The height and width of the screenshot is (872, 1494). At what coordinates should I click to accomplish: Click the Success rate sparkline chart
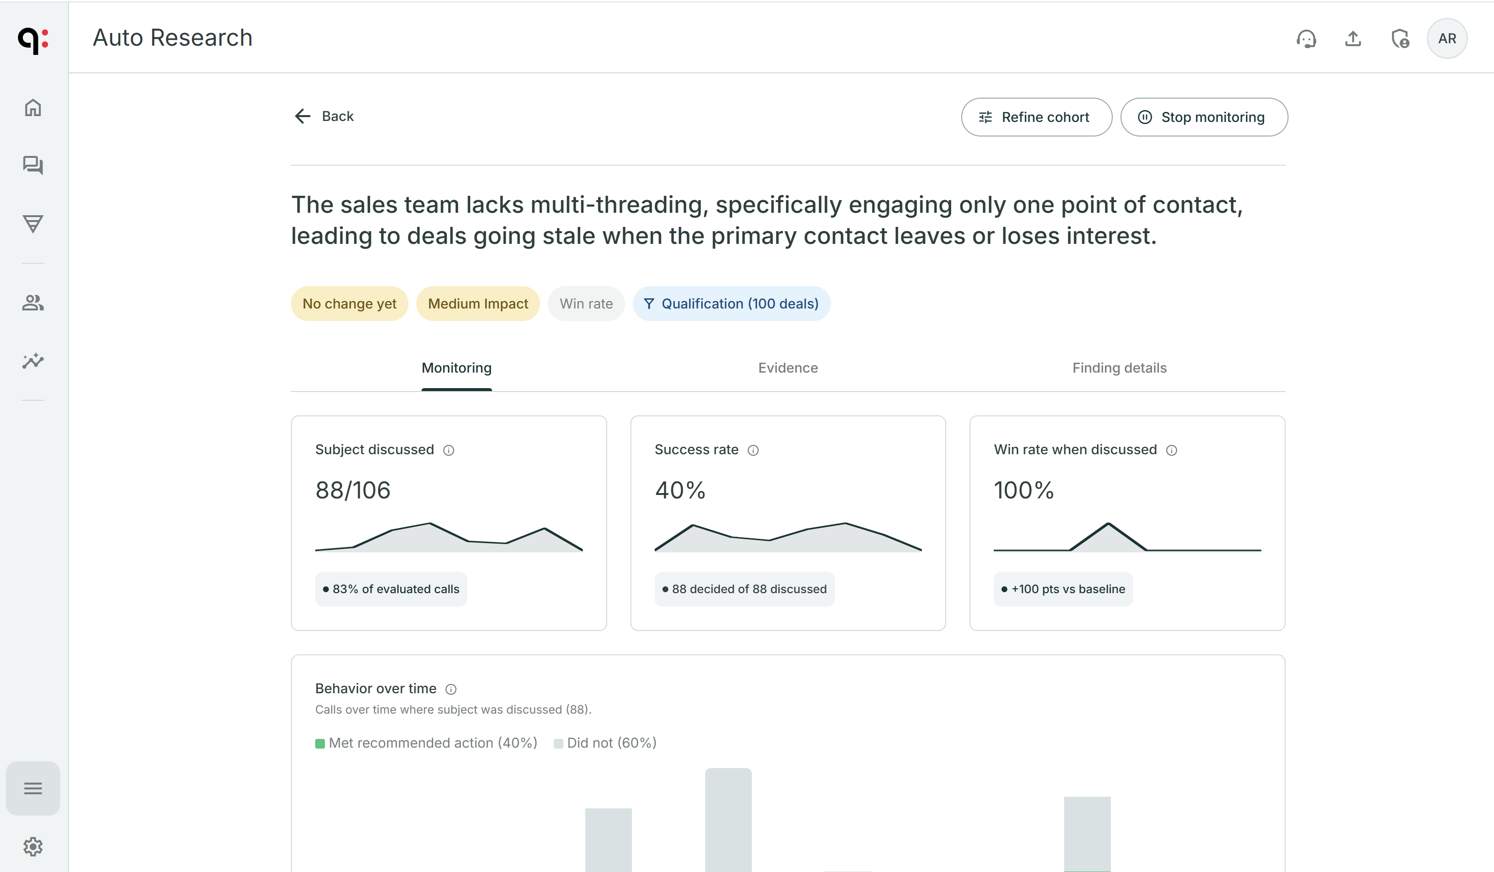pyautogui.click(x=788, y=537)
